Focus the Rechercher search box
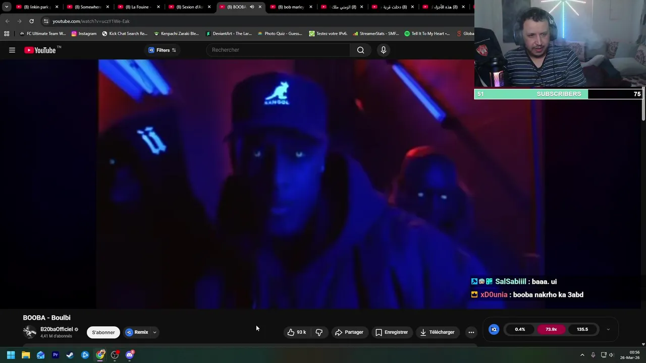Viewport: 646px width, 363px height. 278,50
